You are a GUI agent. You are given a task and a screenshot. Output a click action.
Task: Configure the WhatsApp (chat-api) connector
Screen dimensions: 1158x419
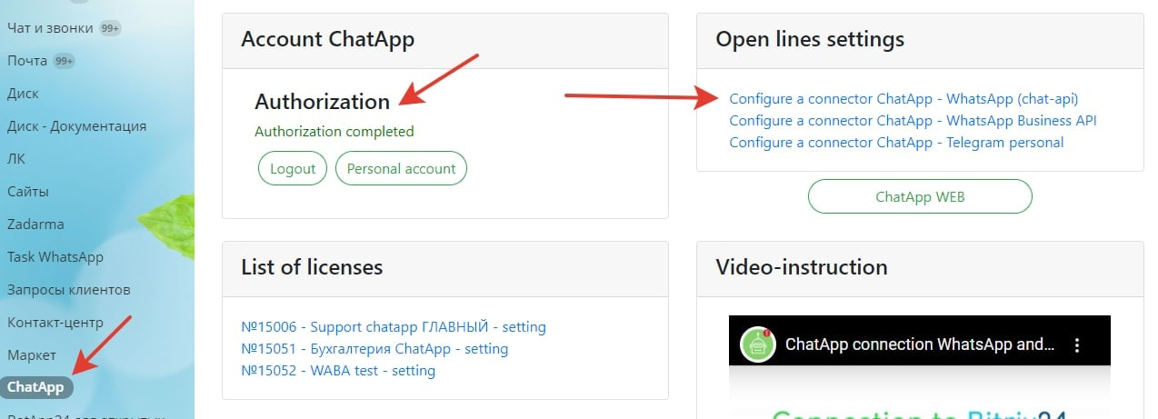[x=903, y=98]
